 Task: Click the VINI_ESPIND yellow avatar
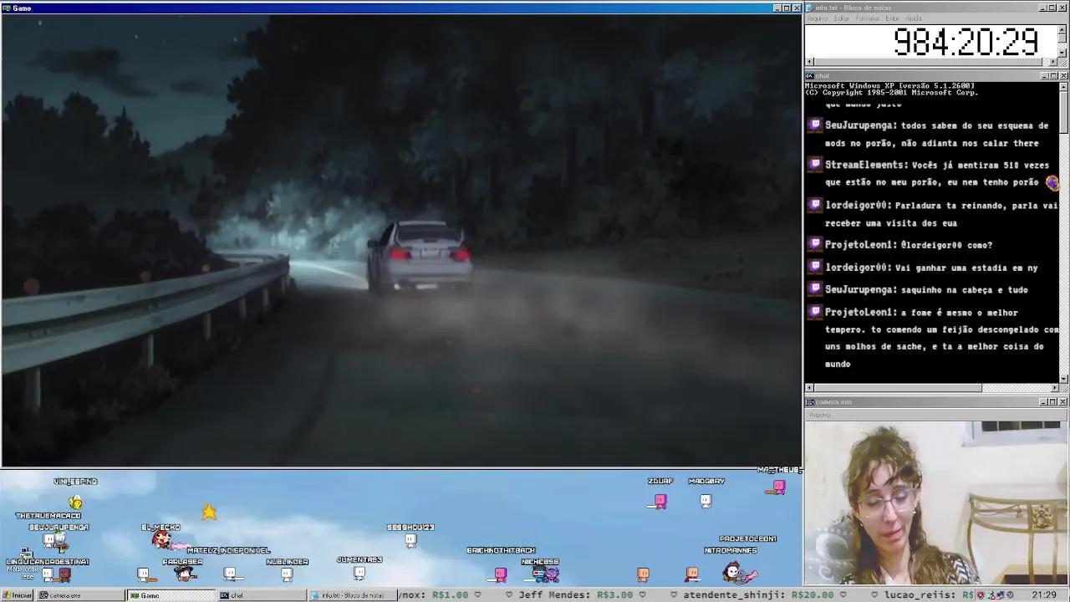[x=75, y=502]
